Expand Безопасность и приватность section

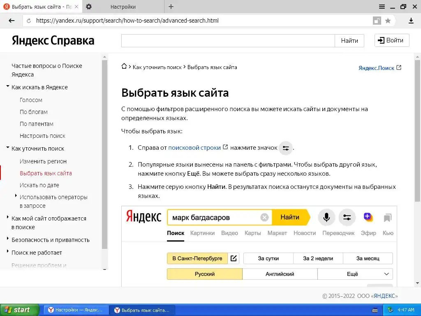point(7,239)
